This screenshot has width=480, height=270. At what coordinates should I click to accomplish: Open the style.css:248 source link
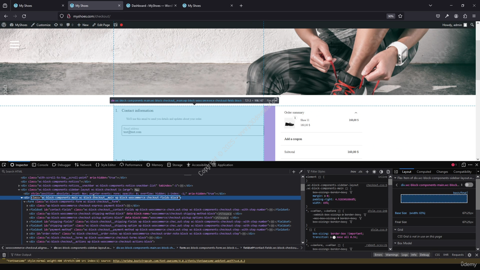coord(377,211)
